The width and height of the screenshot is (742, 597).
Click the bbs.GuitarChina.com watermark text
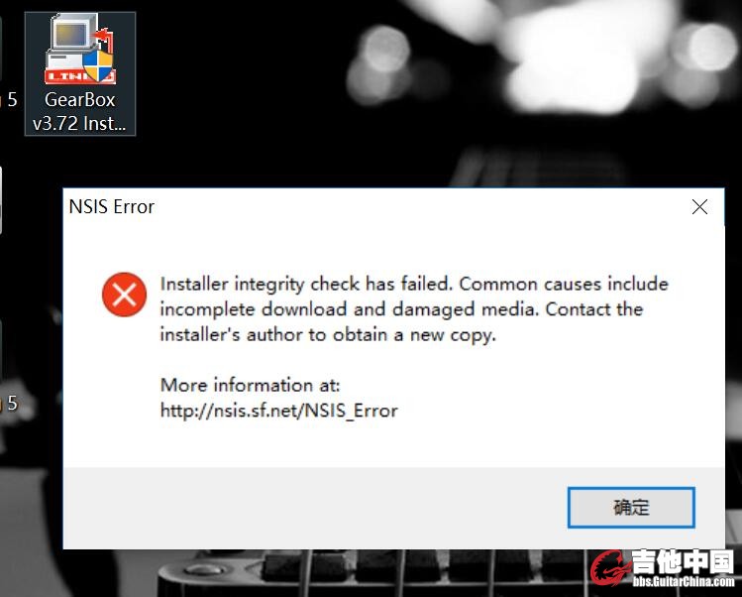684,581
